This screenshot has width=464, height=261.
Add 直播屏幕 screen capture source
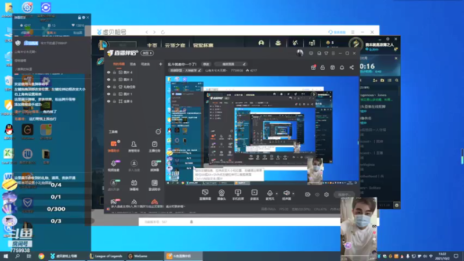[x=205, y=195]
